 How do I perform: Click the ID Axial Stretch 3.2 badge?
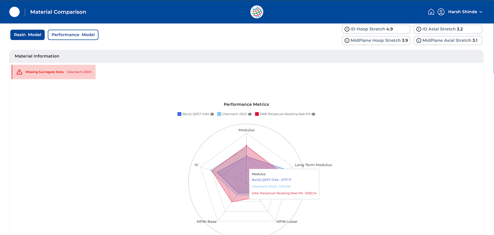[x=448, y=29]
